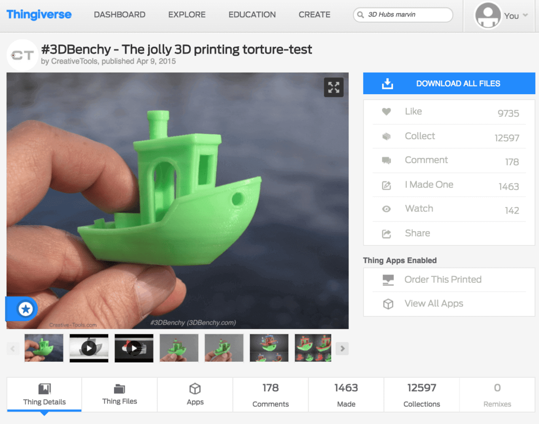The image size is (539, 424).
Task: Switch to the Thing Files tab
Action: (119, 394)
